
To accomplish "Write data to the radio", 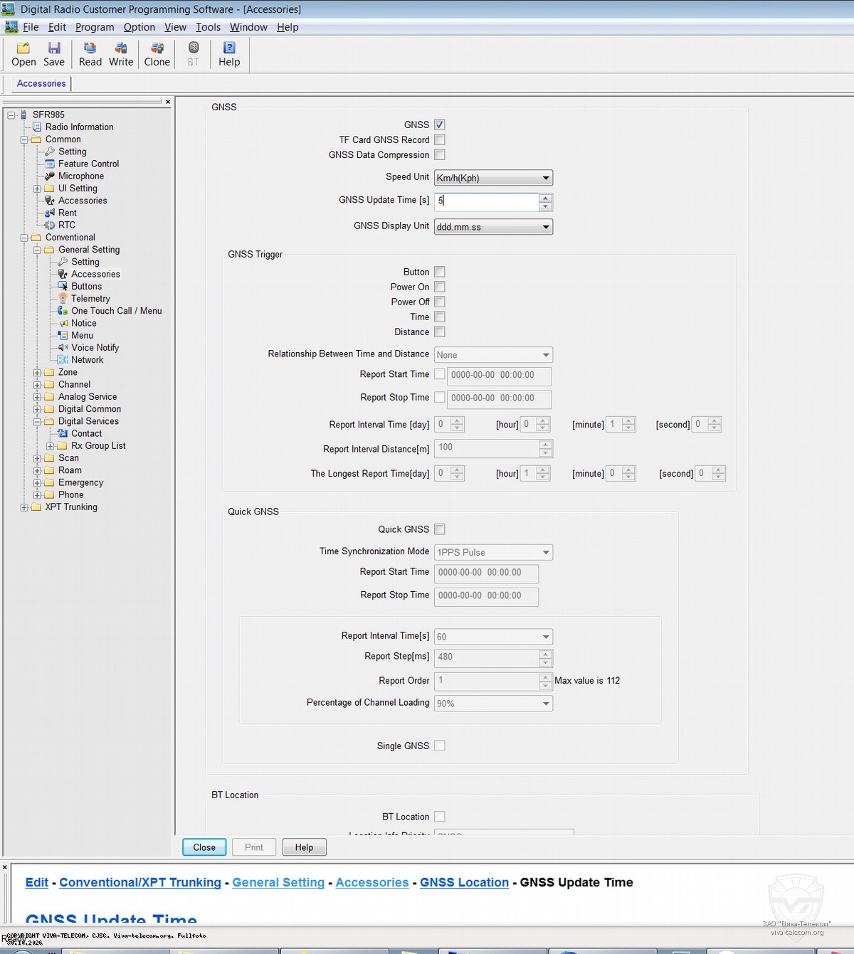I will coord(121,54).
